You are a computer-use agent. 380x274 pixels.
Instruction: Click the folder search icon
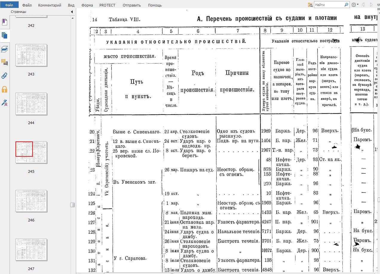(x=310, y=5)
